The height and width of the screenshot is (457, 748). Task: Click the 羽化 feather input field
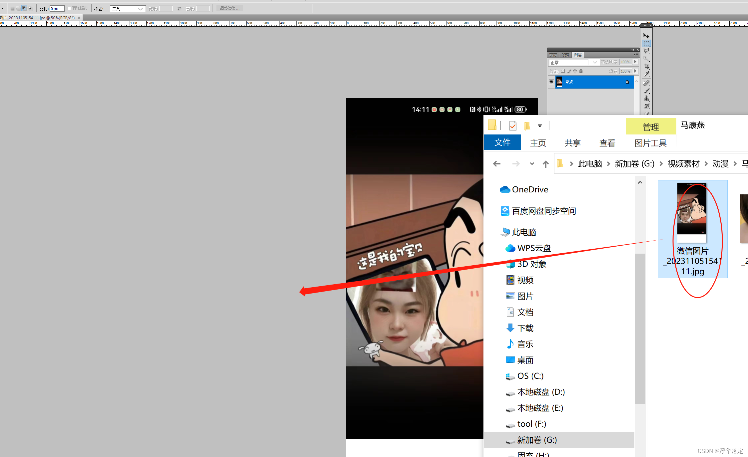(57, 9)
